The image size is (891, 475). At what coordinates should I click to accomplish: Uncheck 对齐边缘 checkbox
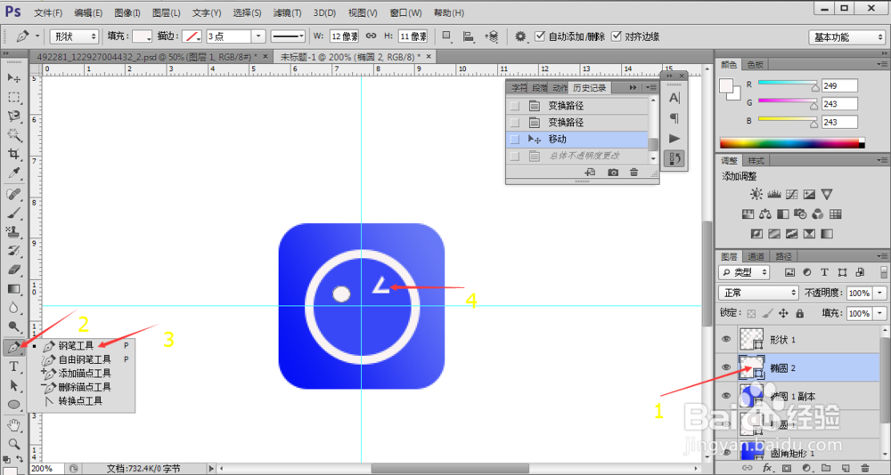tap(616, 36)
